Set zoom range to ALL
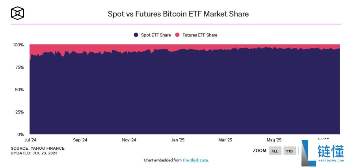346x167 pixels. click(275, 151)
